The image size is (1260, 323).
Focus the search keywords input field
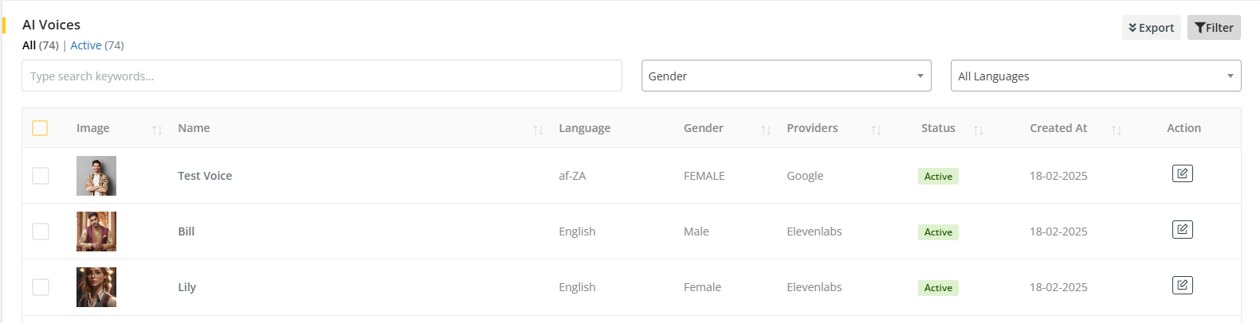(321, 76)
